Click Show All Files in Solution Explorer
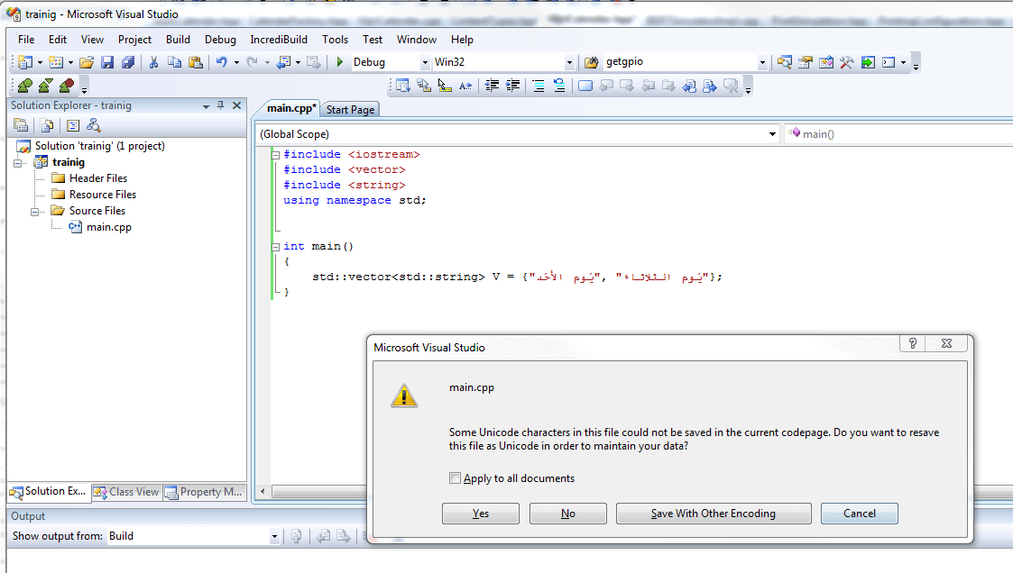Image resolution: width=1013 pixels, height=573 pixels. [47, 126]
